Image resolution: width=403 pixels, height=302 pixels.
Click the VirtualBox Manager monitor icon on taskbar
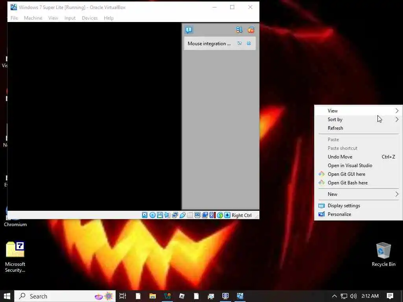click(226, 296)
